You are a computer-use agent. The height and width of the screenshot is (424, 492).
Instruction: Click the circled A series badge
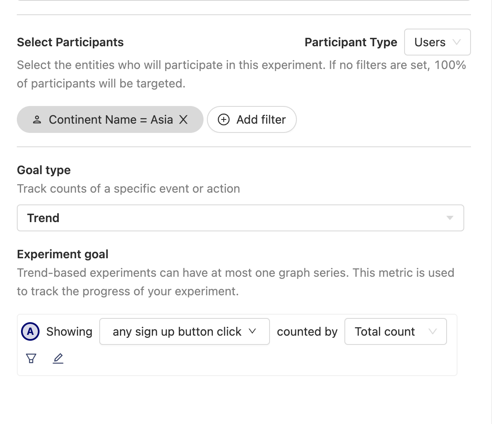point(30,331)
